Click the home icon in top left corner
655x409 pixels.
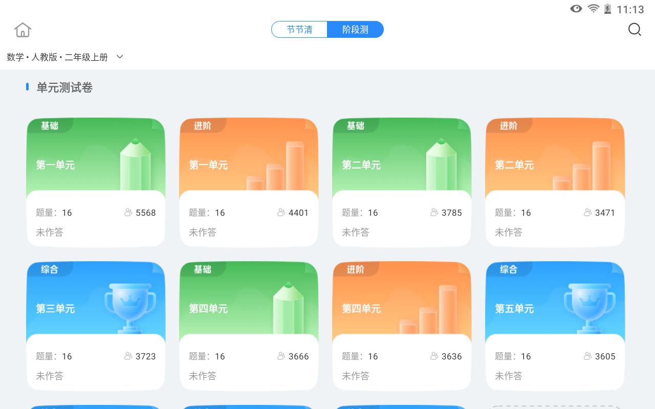(x=23, y=30)
